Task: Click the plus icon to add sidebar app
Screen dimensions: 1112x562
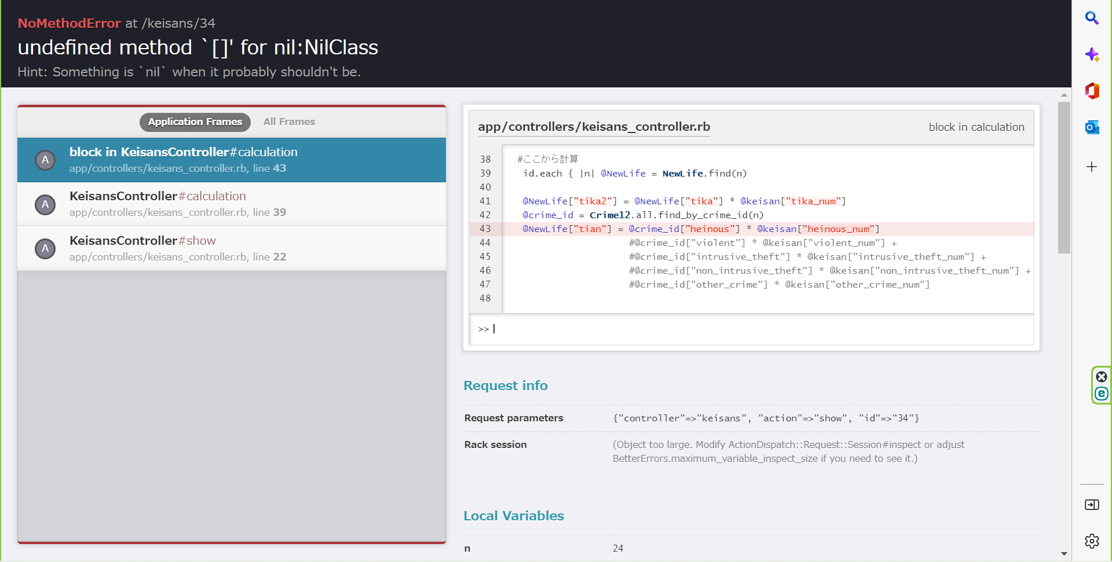Action: pyautogui.click(x=1092, y=167)
